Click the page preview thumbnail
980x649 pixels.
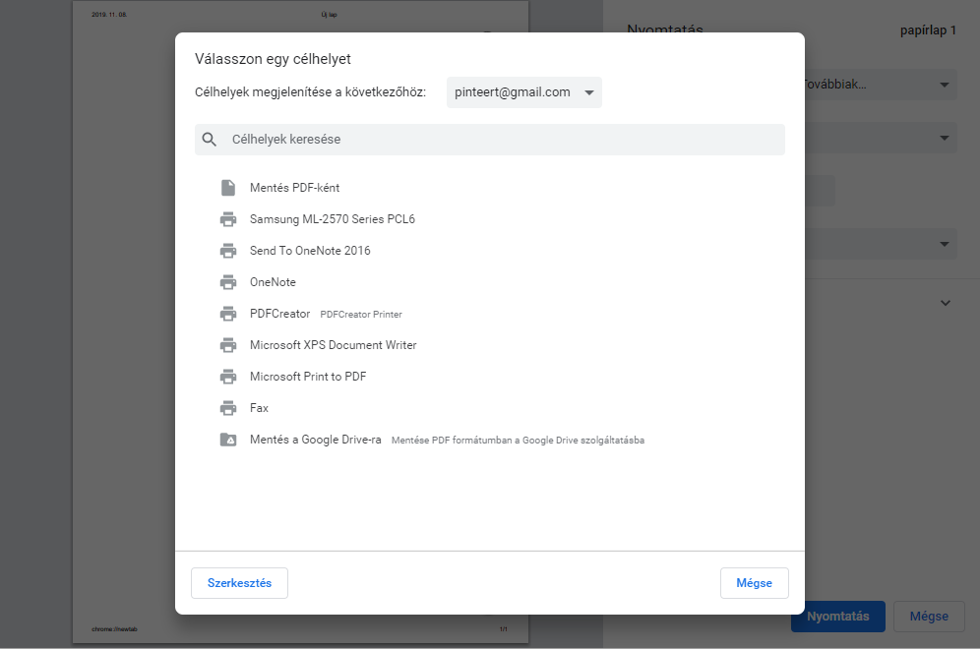(118, 324)
